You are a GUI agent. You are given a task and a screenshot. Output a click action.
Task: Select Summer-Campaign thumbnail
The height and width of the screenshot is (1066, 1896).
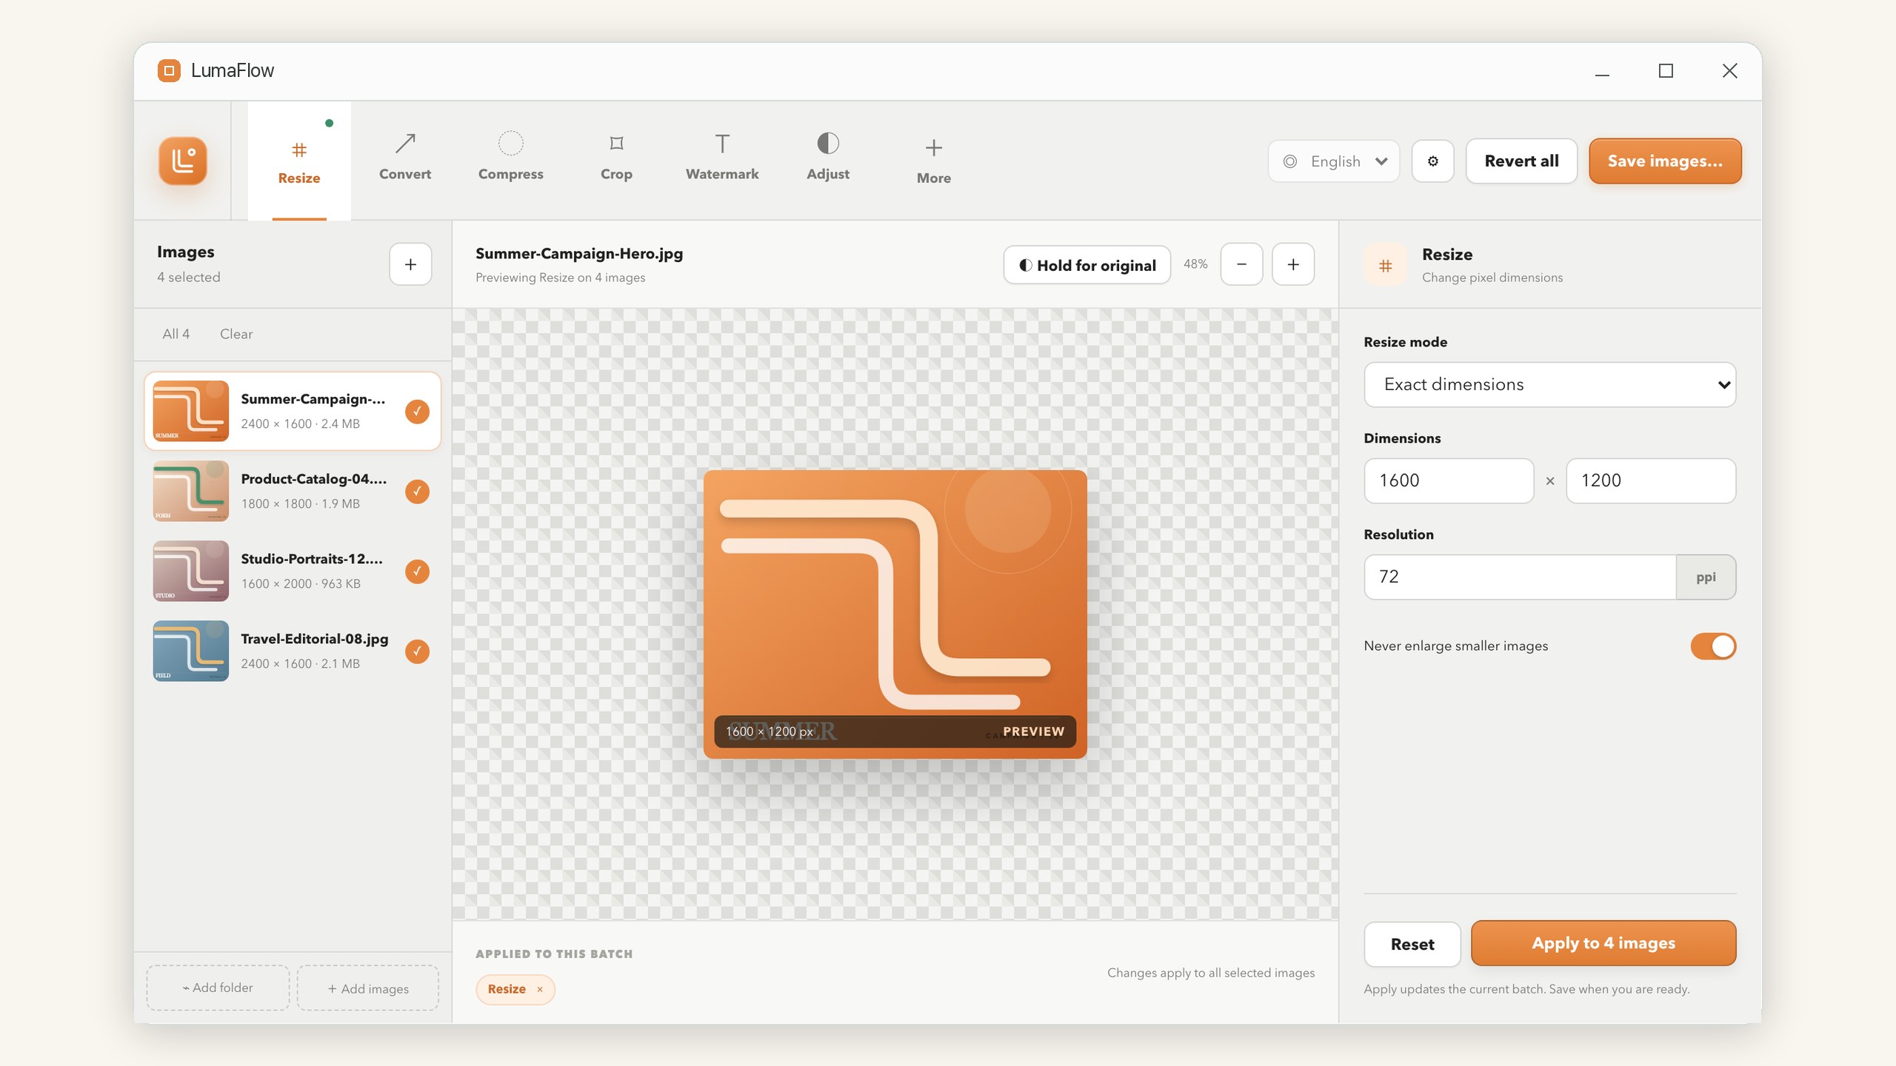(190, 411)
